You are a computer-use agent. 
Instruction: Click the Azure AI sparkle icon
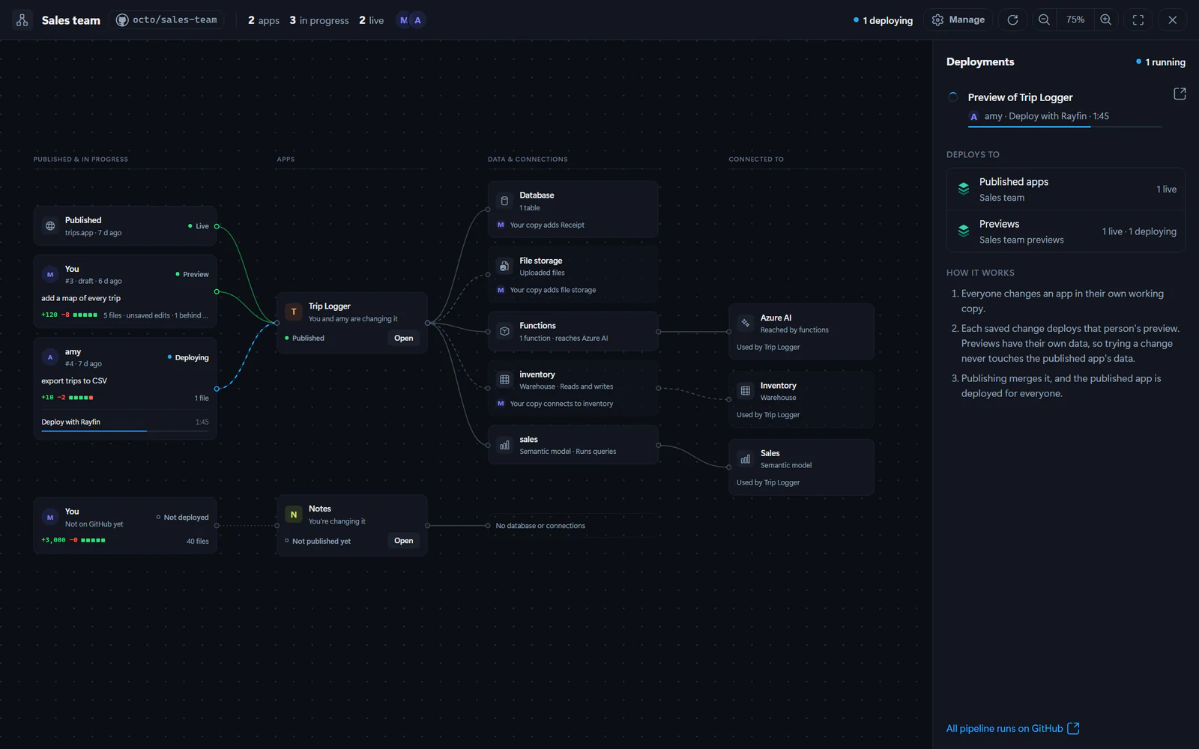coord(745,323)
